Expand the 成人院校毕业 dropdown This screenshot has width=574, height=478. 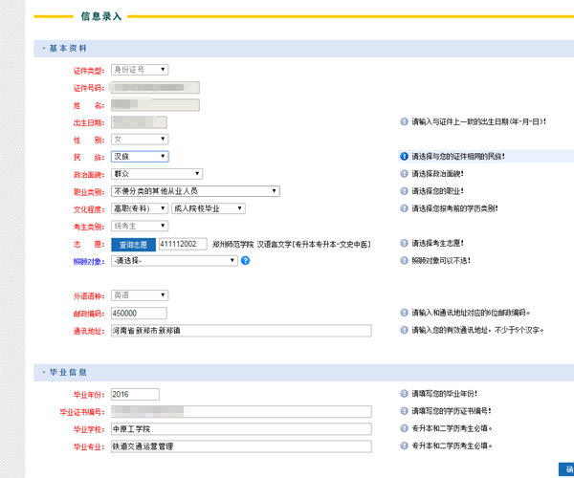(x=208, y=208)
